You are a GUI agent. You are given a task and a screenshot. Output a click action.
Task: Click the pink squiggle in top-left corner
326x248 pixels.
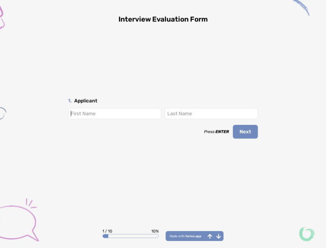pos(1,17)
